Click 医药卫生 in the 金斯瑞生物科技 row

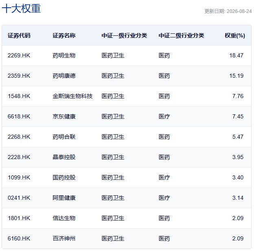coord(113,96)
